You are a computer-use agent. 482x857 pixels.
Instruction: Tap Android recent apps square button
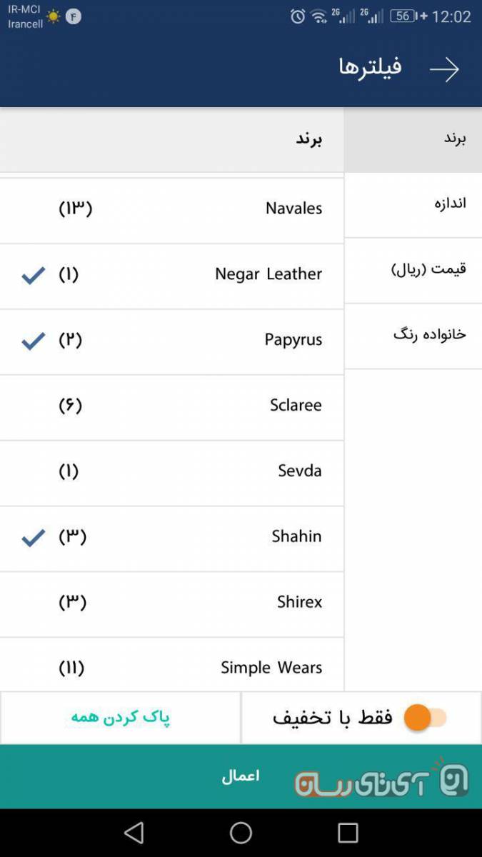[348, 833]
